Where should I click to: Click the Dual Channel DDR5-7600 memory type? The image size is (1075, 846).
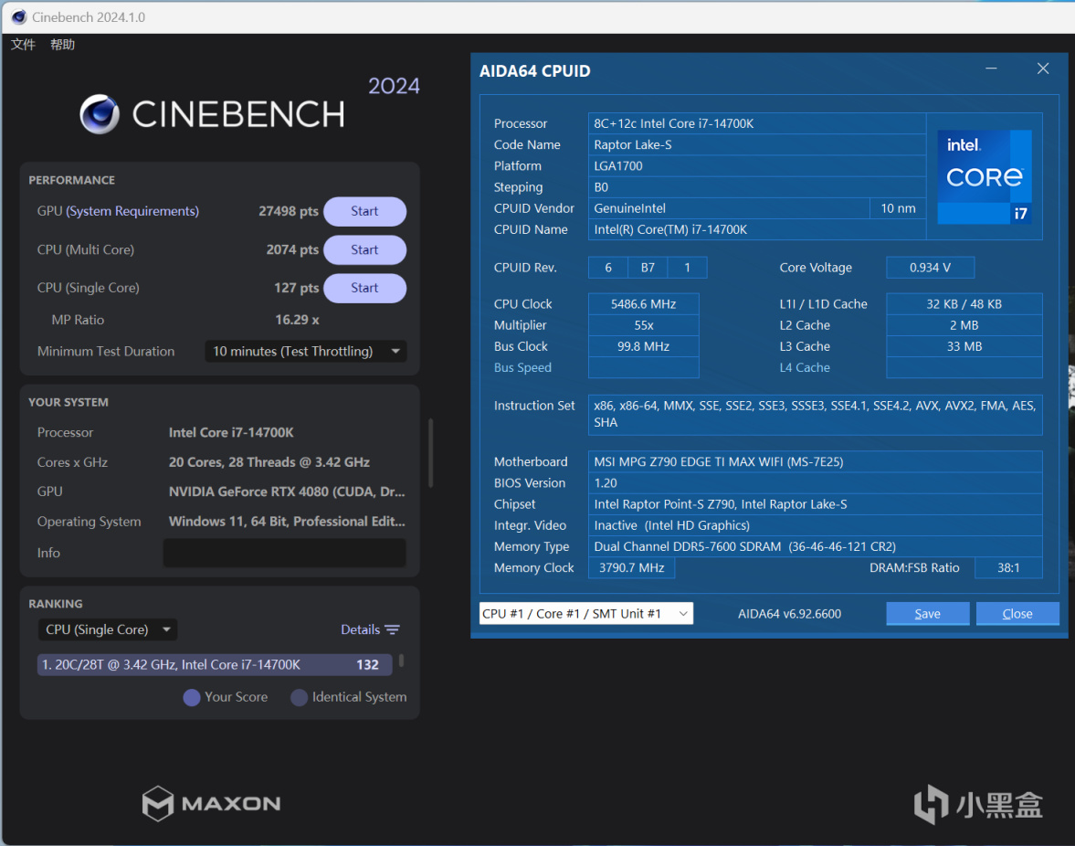point(816,546)
